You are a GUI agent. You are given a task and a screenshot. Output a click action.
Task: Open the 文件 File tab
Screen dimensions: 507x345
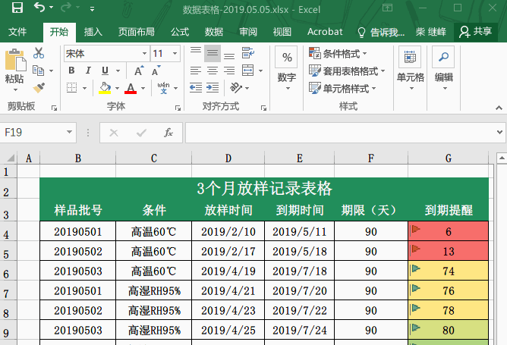point(17,32)
